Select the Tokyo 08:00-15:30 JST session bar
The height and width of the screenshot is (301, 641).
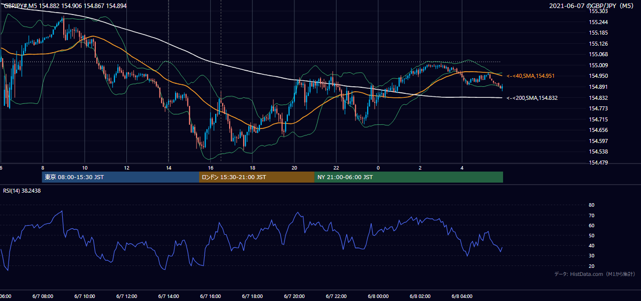[x=120, y=177]
